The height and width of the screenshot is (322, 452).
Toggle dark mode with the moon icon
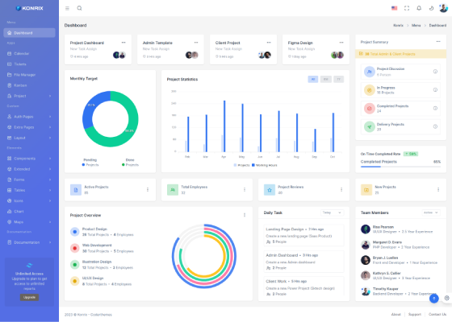[431, 8]
